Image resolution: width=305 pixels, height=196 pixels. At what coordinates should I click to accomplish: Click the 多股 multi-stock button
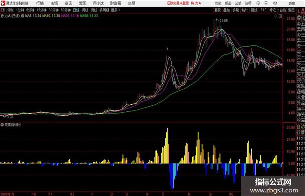click(x=236, y=10)
